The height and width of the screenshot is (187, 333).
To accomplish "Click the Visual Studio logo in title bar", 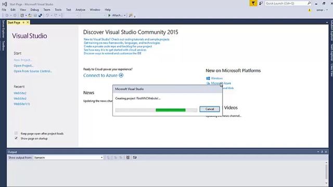I will pos(4,4).
